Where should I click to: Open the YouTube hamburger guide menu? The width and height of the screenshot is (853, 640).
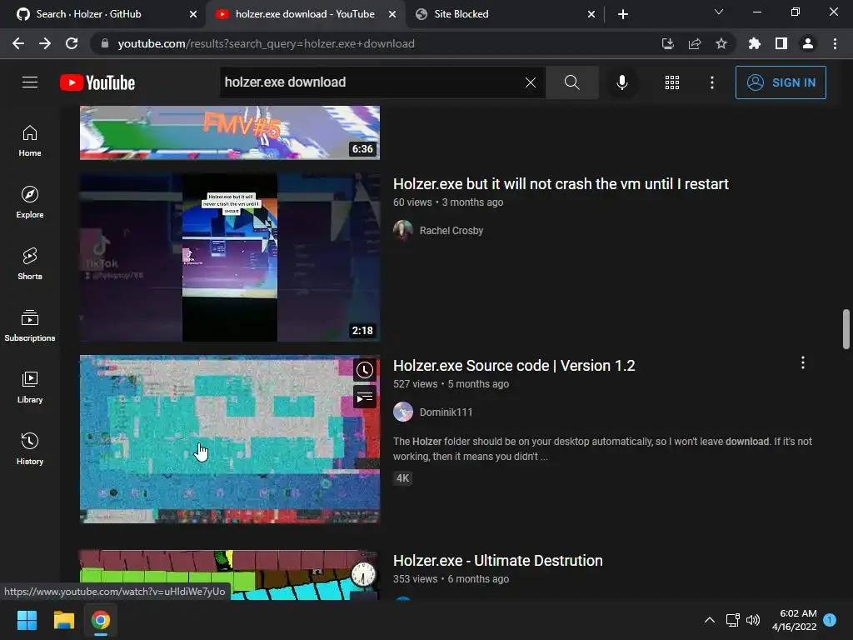(x=30, y=82)
